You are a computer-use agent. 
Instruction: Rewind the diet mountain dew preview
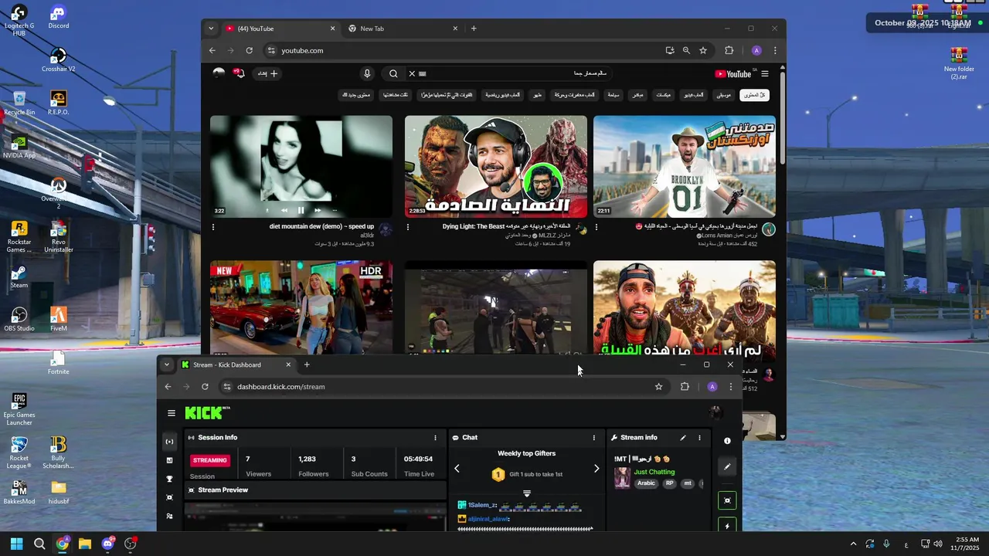click(284, 210)
